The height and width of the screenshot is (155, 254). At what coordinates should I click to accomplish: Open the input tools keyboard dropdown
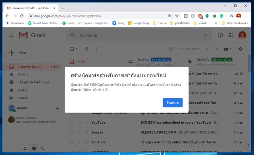click(x=227, y=49)
